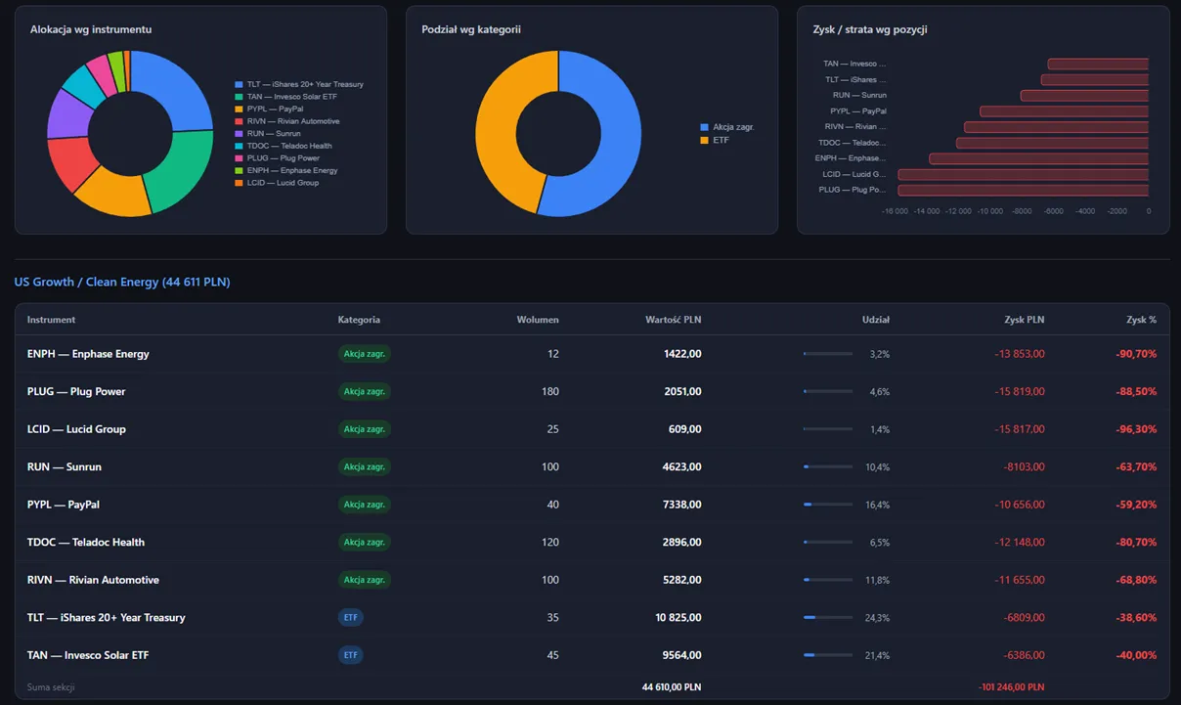Select the 44 610,00 PLN section total
This screenshot has height=705, width=1181.
[672, 687]
